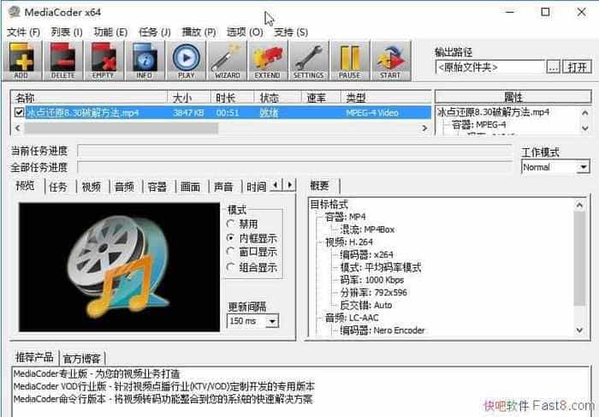Click tab strip left arrow
The image size is (599, 417).
pos(276,185)
